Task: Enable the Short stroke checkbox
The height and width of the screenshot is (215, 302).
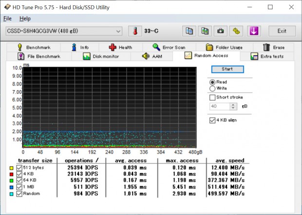Action: [x=212, y=98]
